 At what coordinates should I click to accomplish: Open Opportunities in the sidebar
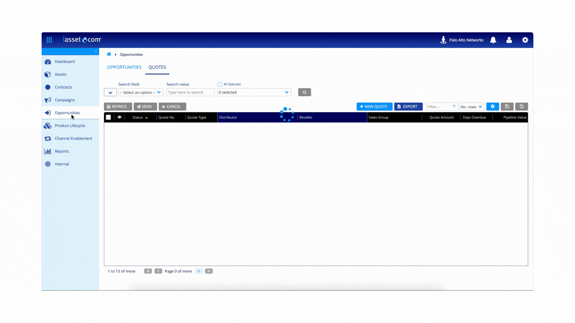tap(70, 113)
